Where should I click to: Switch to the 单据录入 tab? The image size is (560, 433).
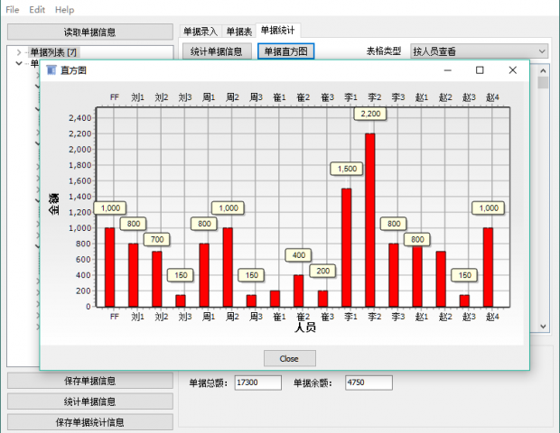click(x=200, y=32)
